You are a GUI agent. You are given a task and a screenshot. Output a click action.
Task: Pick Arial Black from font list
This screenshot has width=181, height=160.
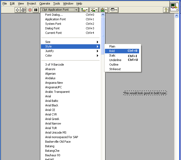[x=52, y=105]
